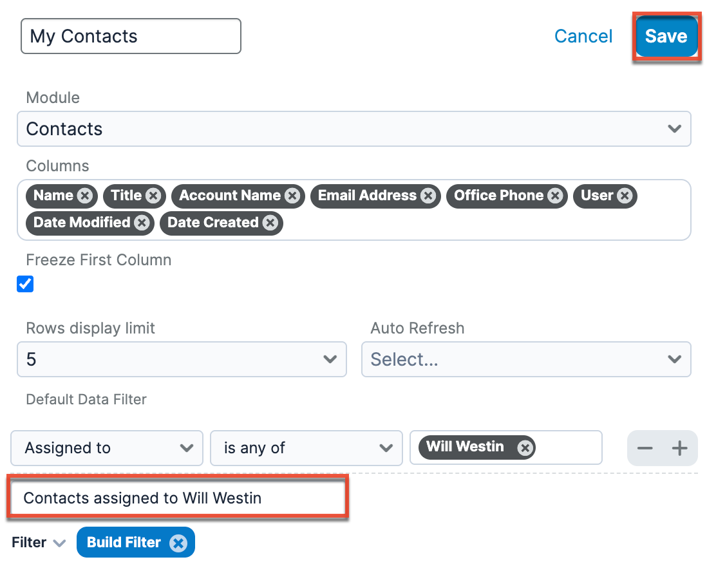
Task: Remove the Date Modified column tag
Action: tap(142, 223)
